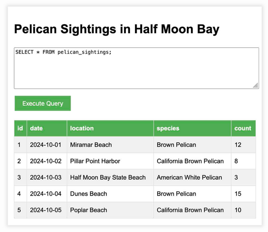Screen dimensions: 268x232
Task: Click the American White Pelican species cell
Action: coord(192,177)
